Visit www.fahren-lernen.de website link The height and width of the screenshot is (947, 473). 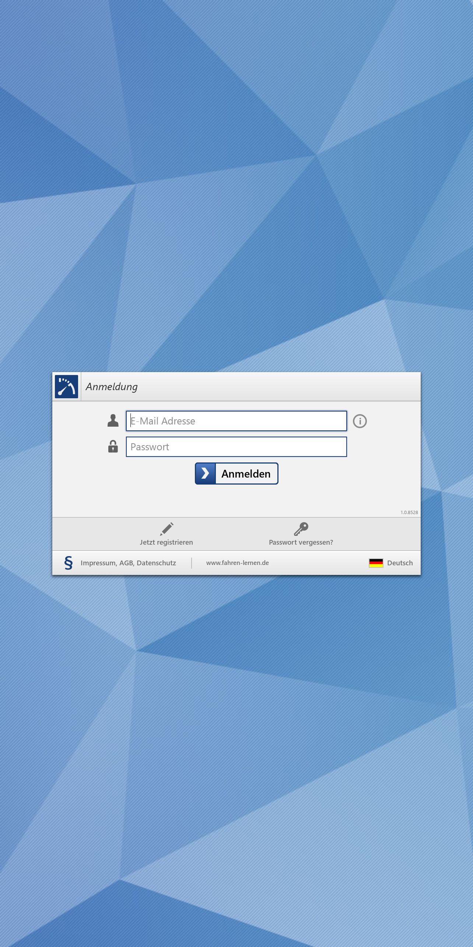(238, 563)
